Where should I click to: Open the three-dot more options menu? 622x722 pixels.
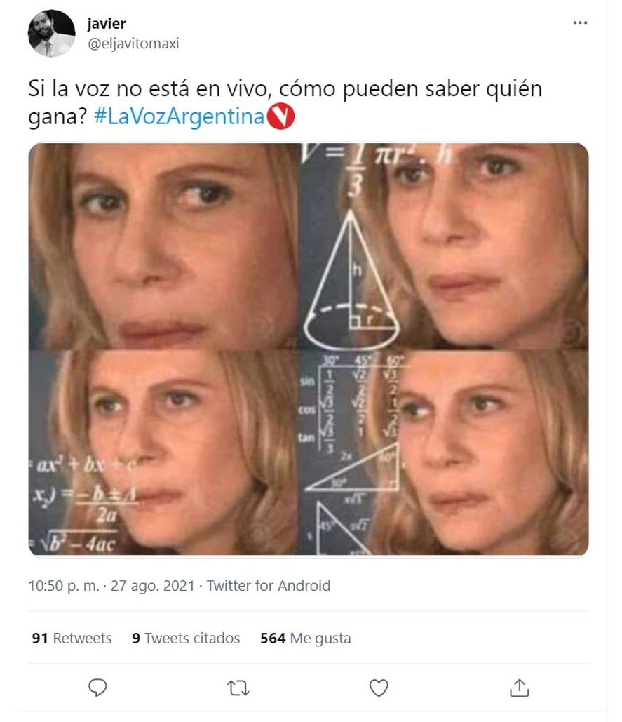[x=580, y=22]
